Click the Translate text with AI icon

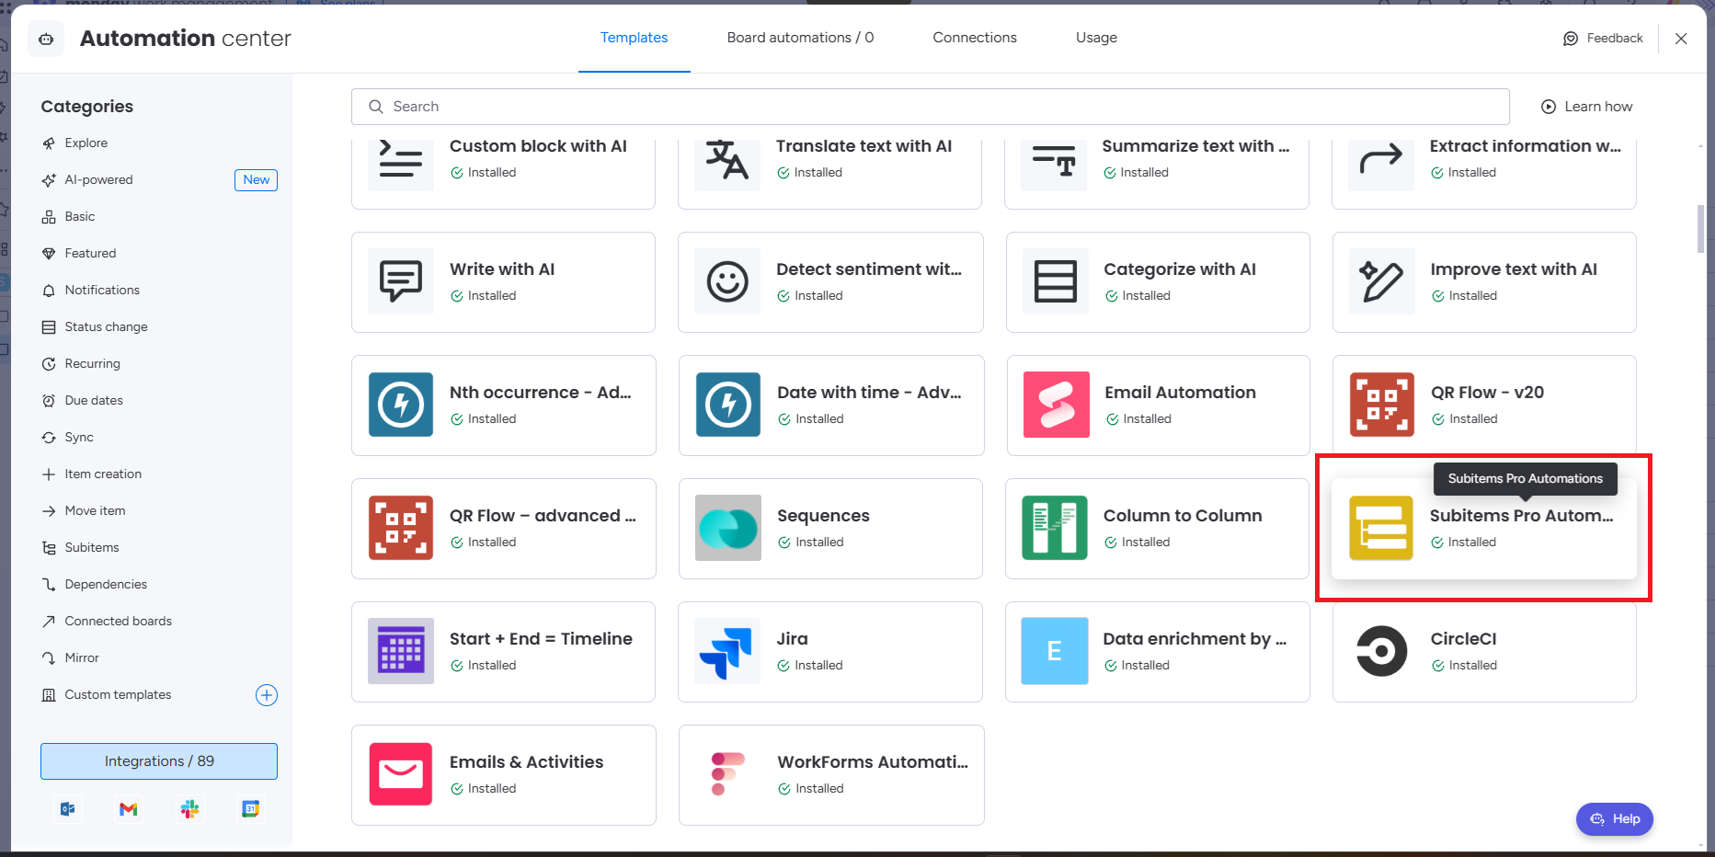coord(727,162)
